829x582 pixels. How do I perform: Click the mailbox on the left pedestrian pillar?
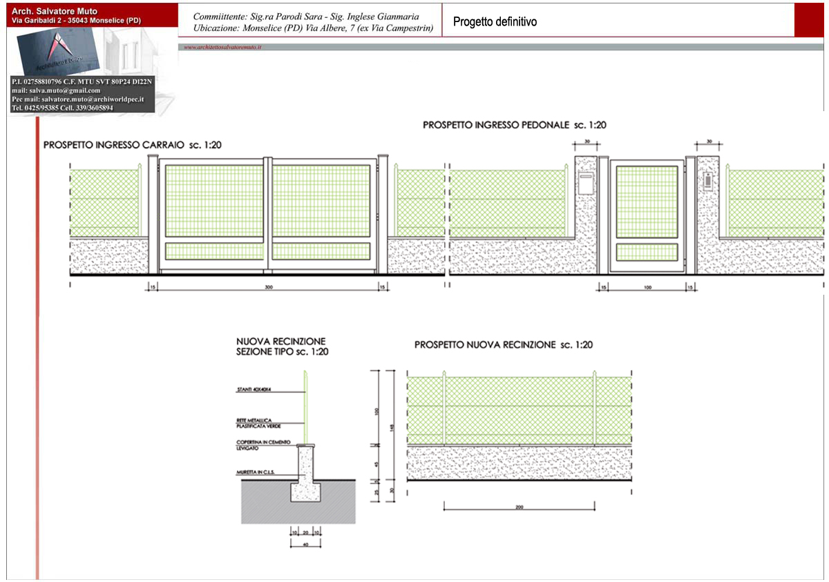[x=586, y=184]
